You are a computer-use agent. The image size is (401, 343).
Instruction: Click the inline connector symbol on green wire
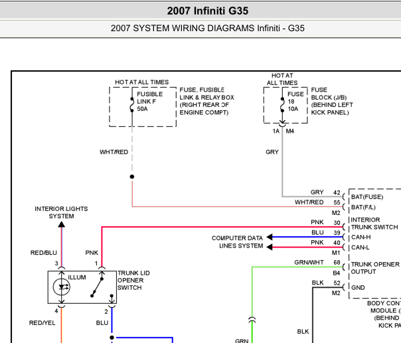pyautogui.click(x=252, y=319)
